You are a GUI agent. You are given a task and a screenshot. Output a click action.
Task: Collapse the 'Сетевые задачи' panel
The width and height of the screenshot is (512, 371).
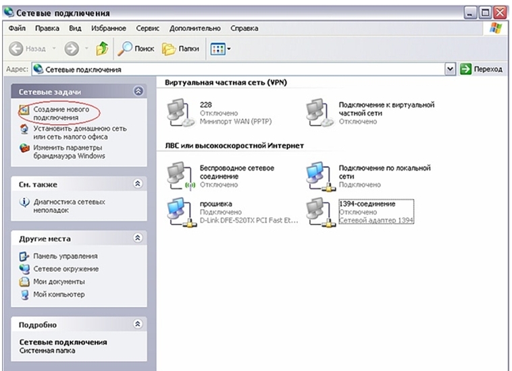tap(138, 90)
